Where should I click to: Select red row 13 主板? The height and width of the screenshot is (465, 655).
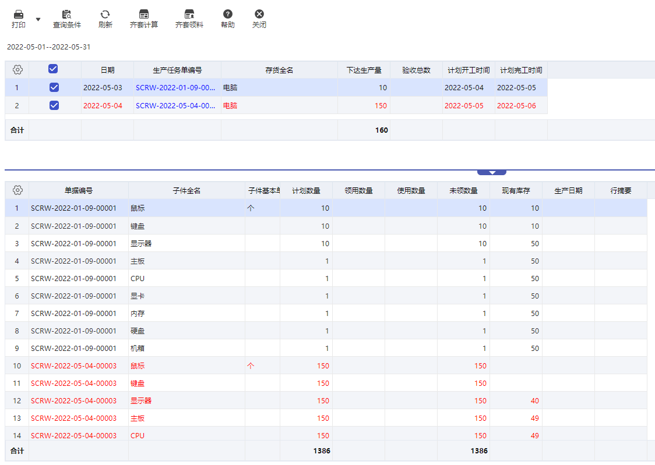326,418
